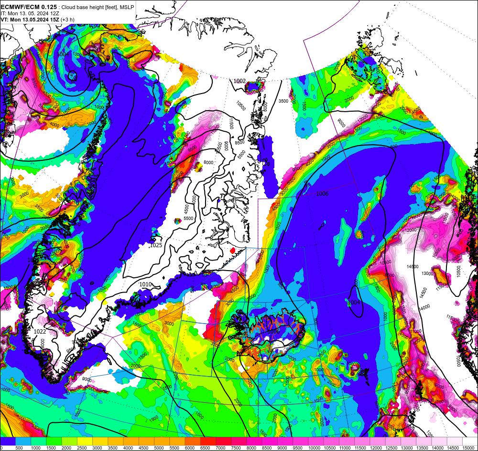This screenshot has width=478, height=451.
Task: Click the orange legend swatch above 4000
Action: pos(131,441)
